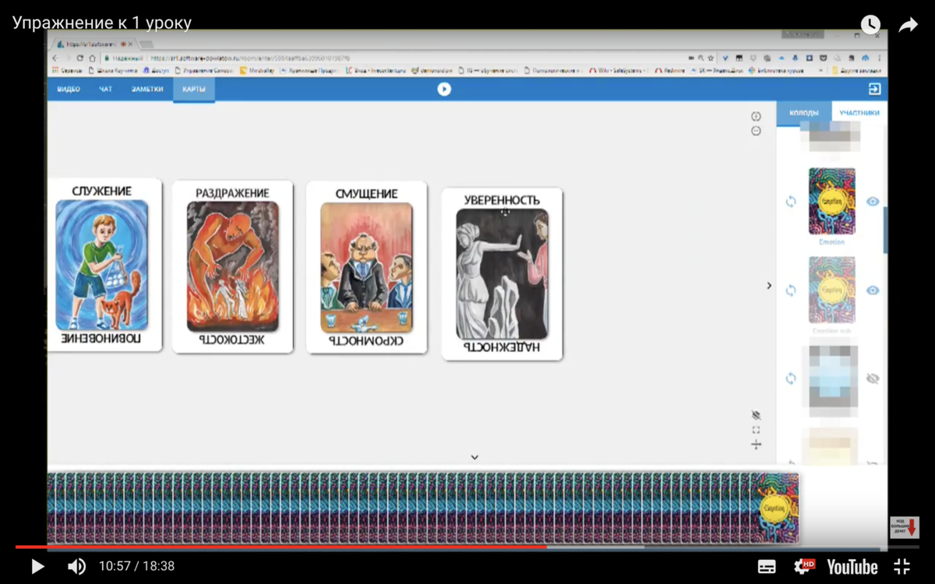Collapse the bottom card strip with chevron
The image size is (935, 584).
click(475, 458)
